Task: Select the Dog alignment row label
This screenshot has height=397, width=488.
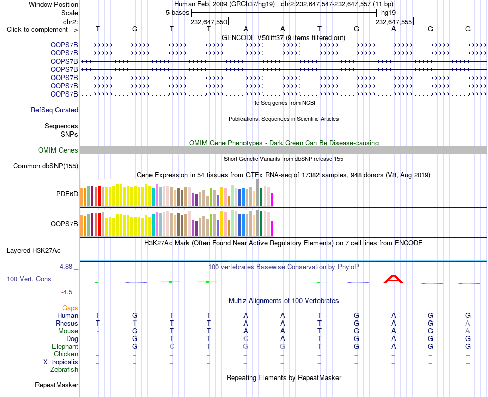Action: pyautogui.click(x=72, y=339)
